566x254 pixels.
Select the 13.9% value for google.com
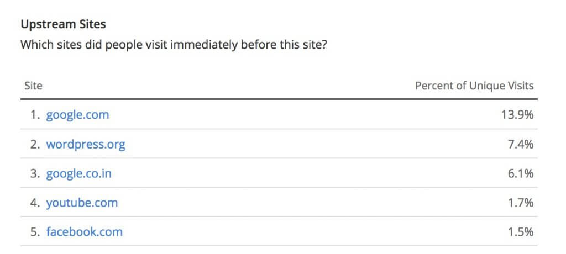[517, 115]
